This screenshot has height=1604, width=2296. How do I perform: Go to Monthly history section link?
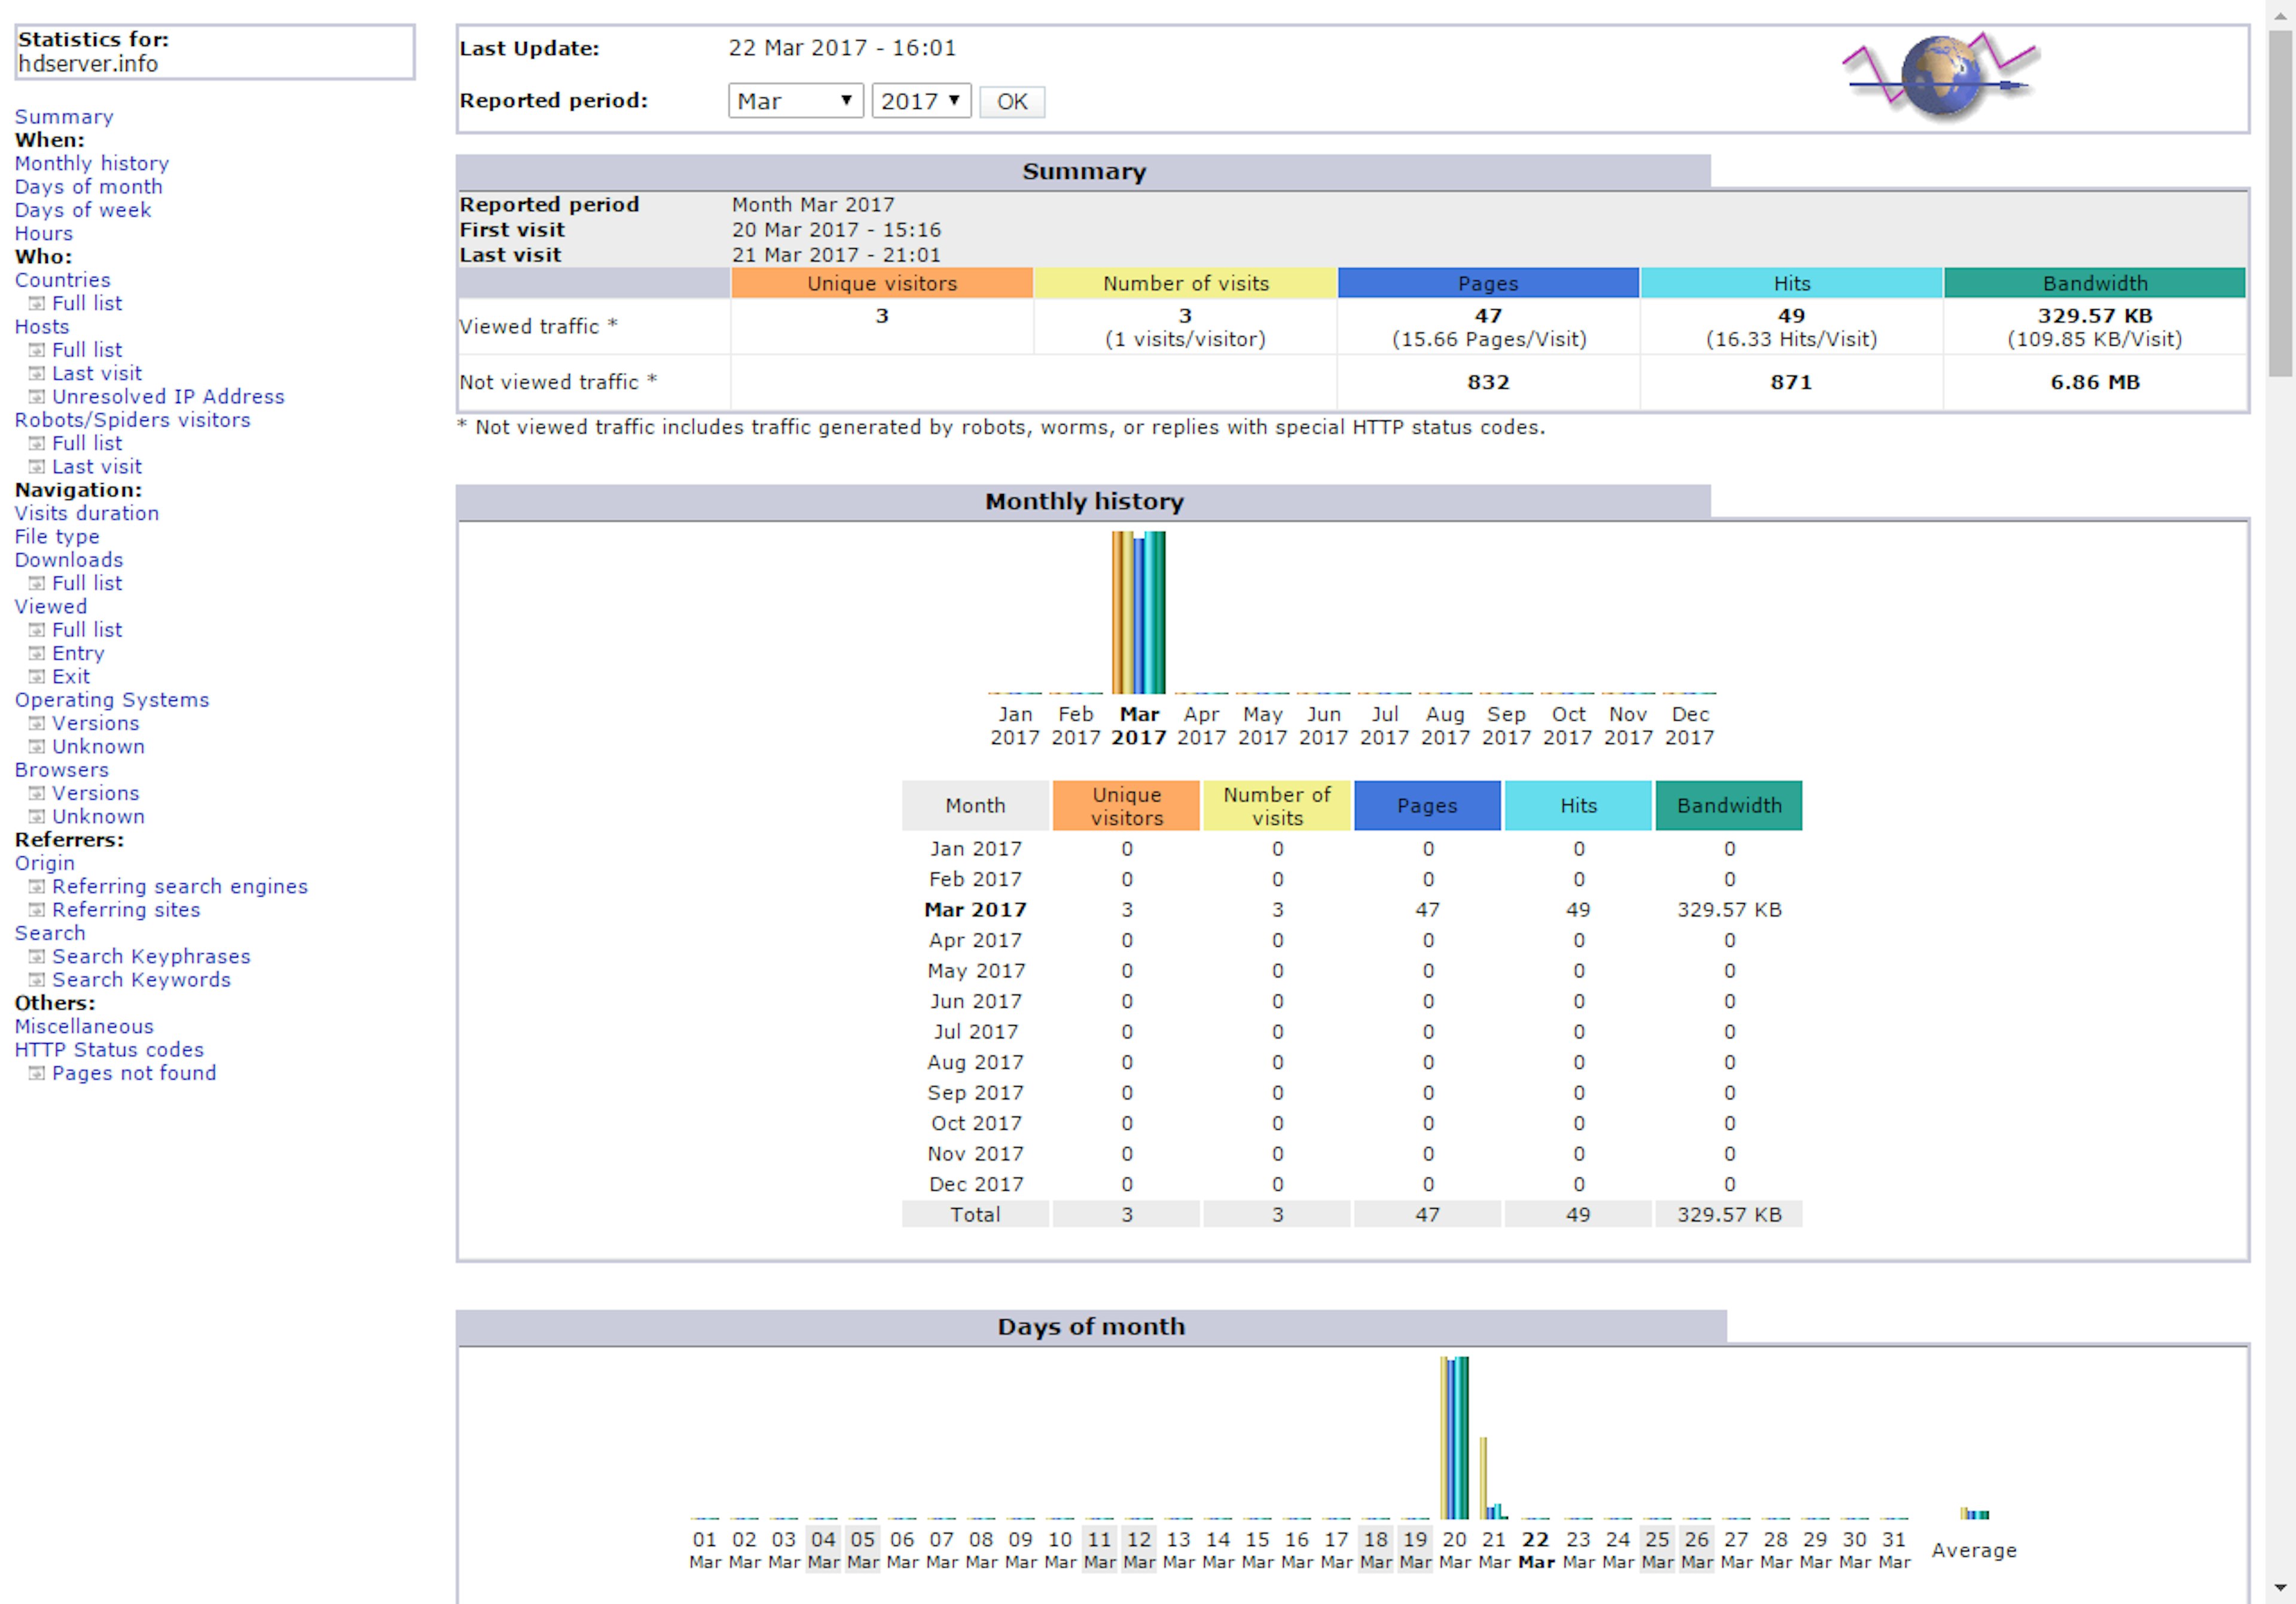tap(92, 163)
